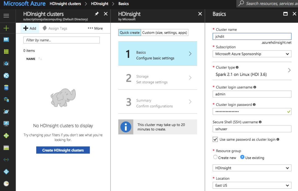Click the Cluster login password field

[x=252, y=112]
